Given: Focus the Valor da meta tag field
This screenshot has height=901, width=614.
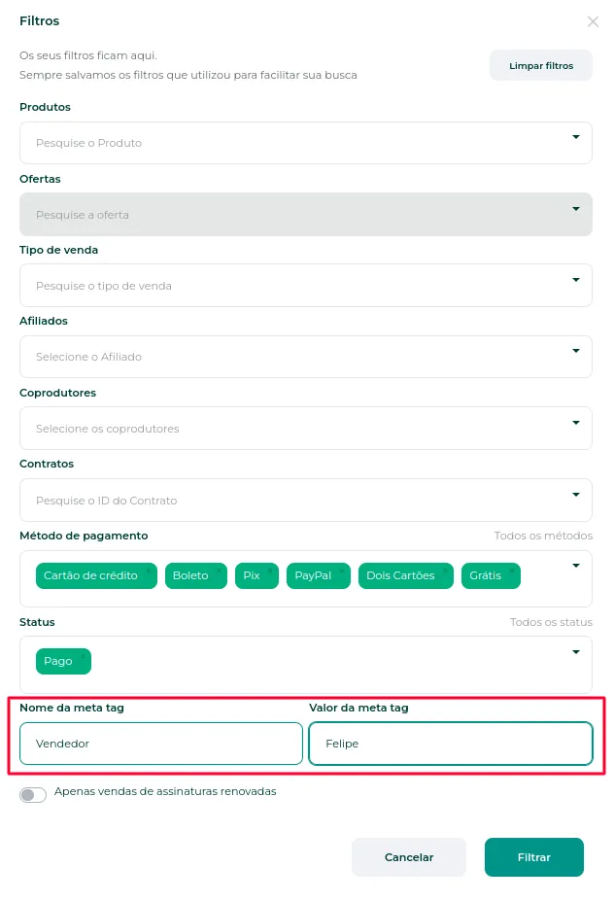Looking at the screenshot, I should tap(451, 744).
